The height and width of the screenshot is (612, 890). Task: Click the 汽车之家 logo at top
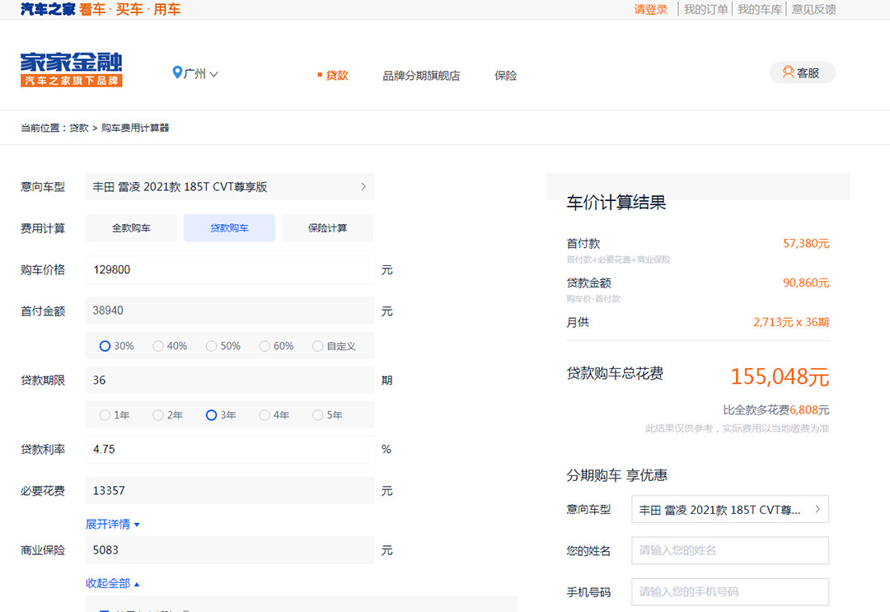[x=48, y=10]
